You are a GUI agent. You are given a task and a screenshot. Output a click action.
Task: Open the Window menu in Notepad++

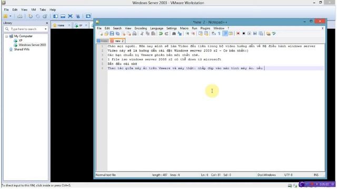point(219,28)
